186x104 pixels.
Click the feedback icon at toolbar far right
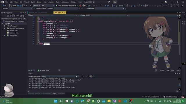click(x=183, y=5)
